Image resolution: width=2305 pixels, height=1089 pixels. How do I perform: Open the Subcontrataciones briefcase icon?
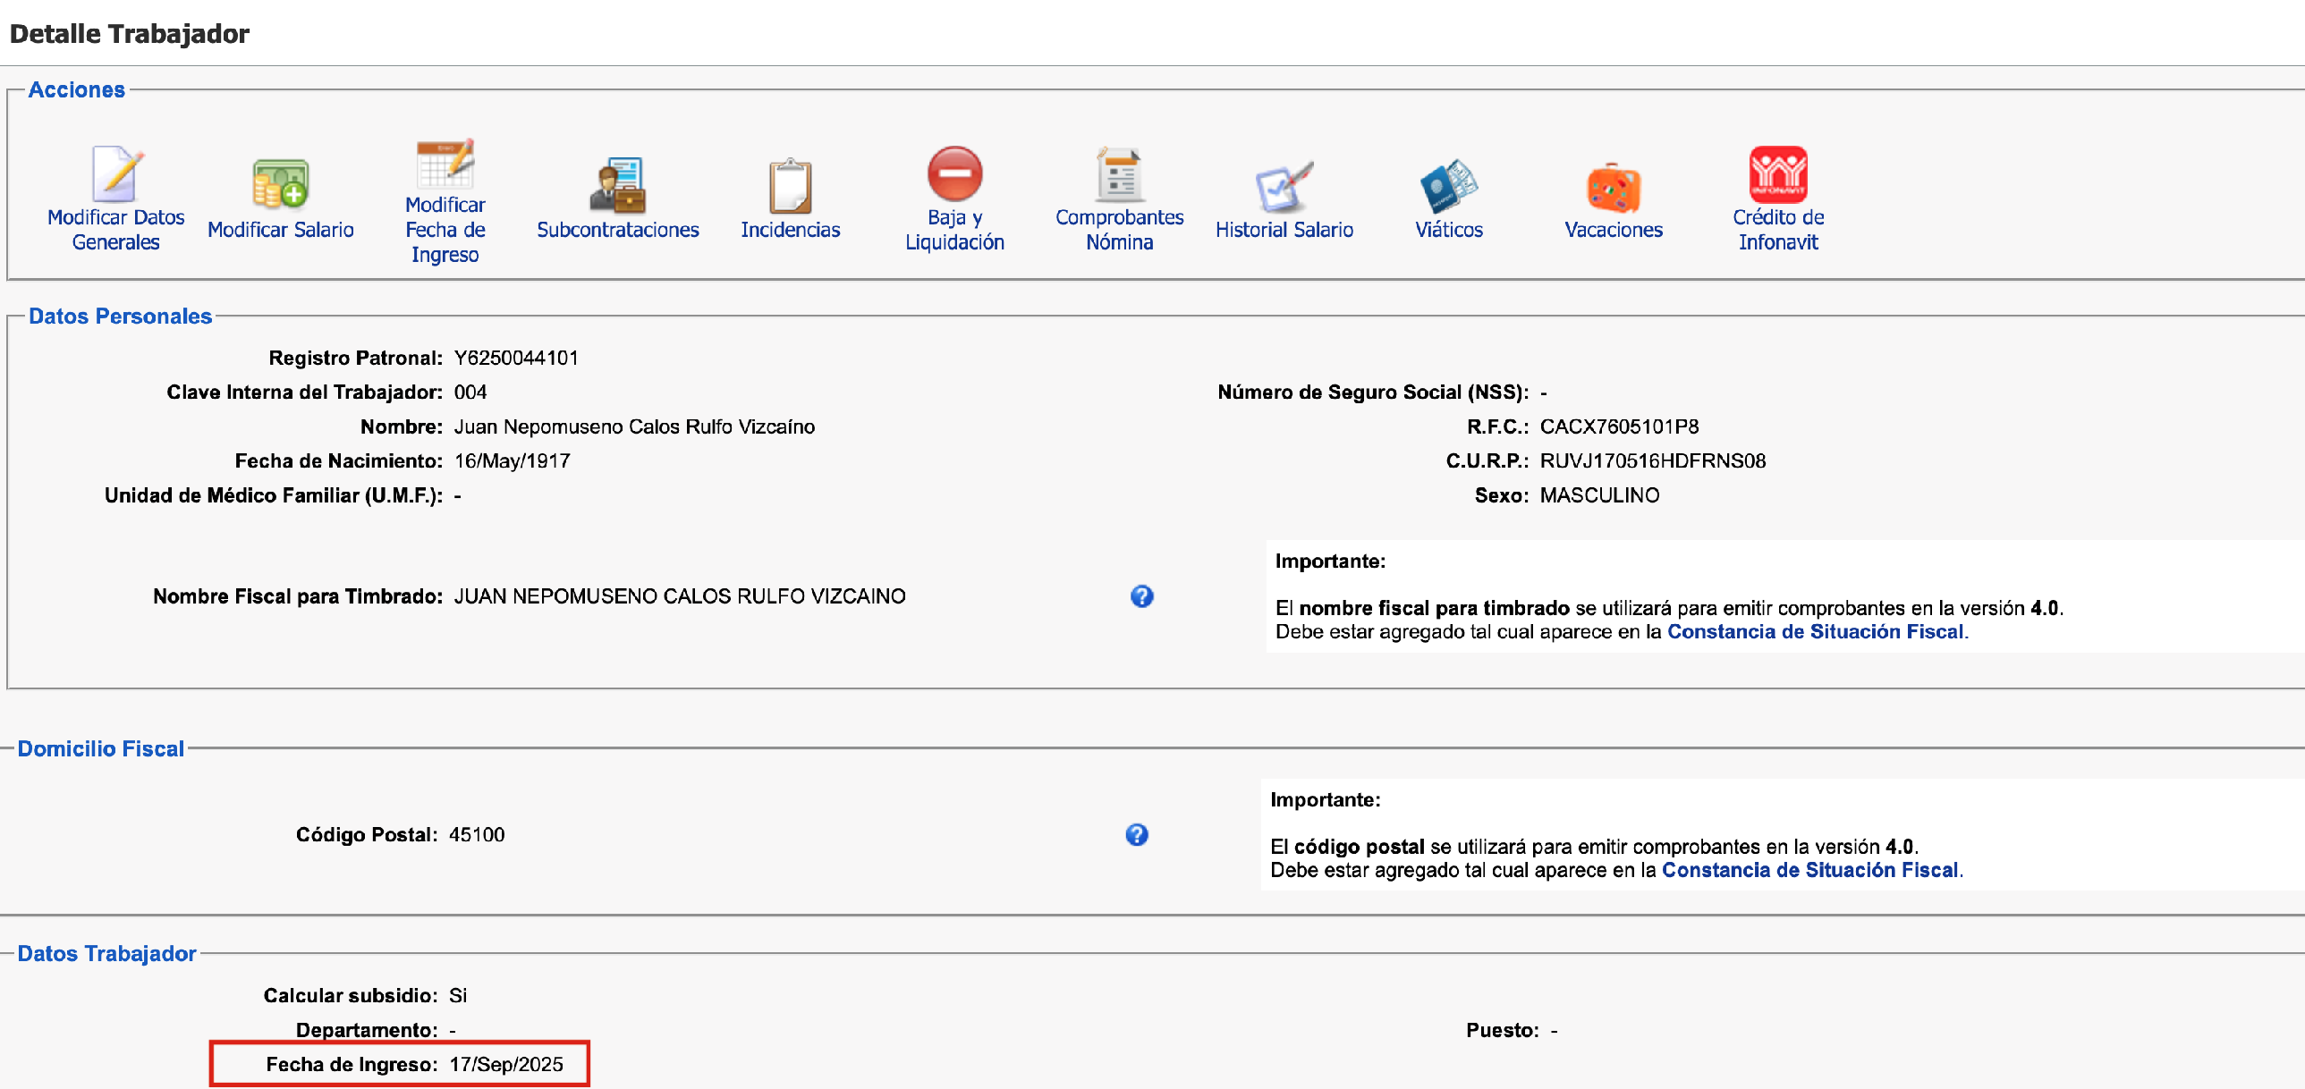617,185
